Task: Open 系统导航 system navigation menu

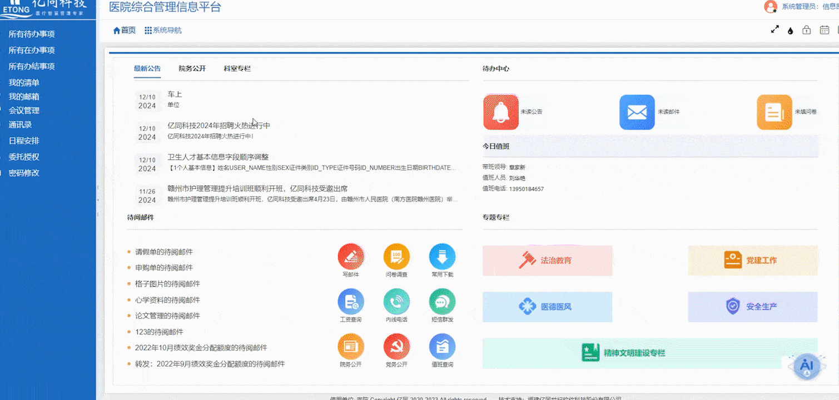Action: [163, 31]
